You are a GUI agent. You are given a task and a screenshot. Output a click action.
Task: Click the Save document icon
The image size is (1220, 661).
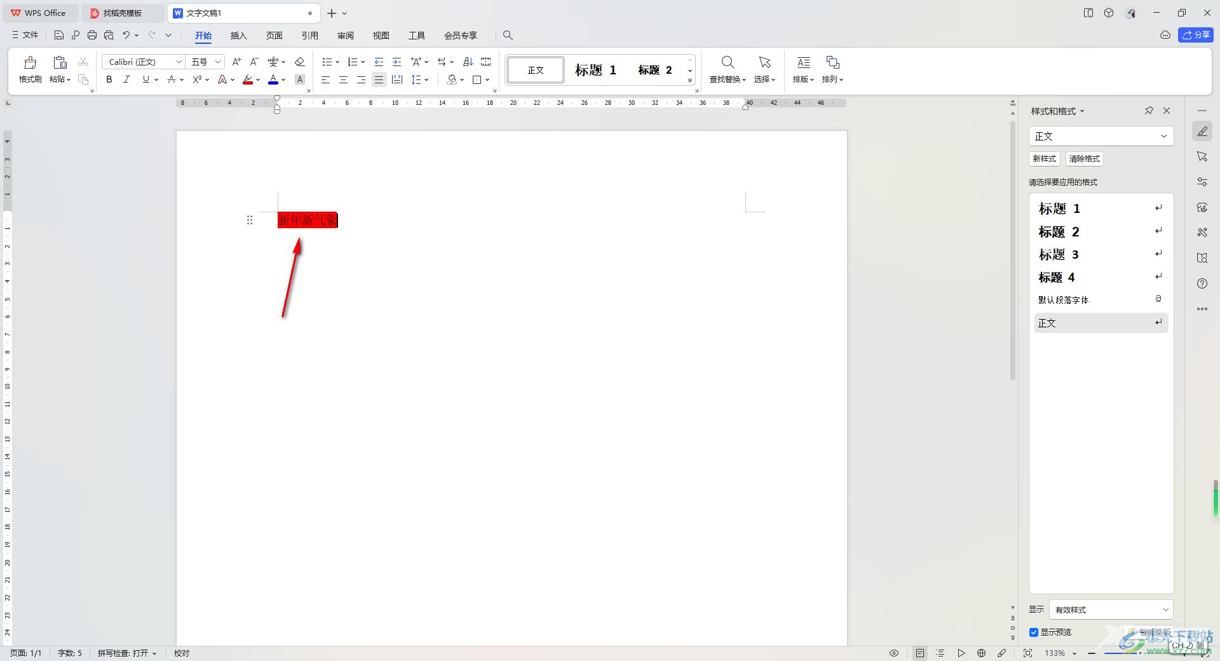click(59, 36)
